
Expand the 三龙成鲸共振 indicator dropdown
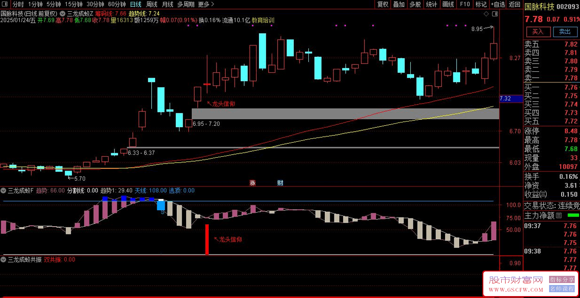tap(4, 259)
